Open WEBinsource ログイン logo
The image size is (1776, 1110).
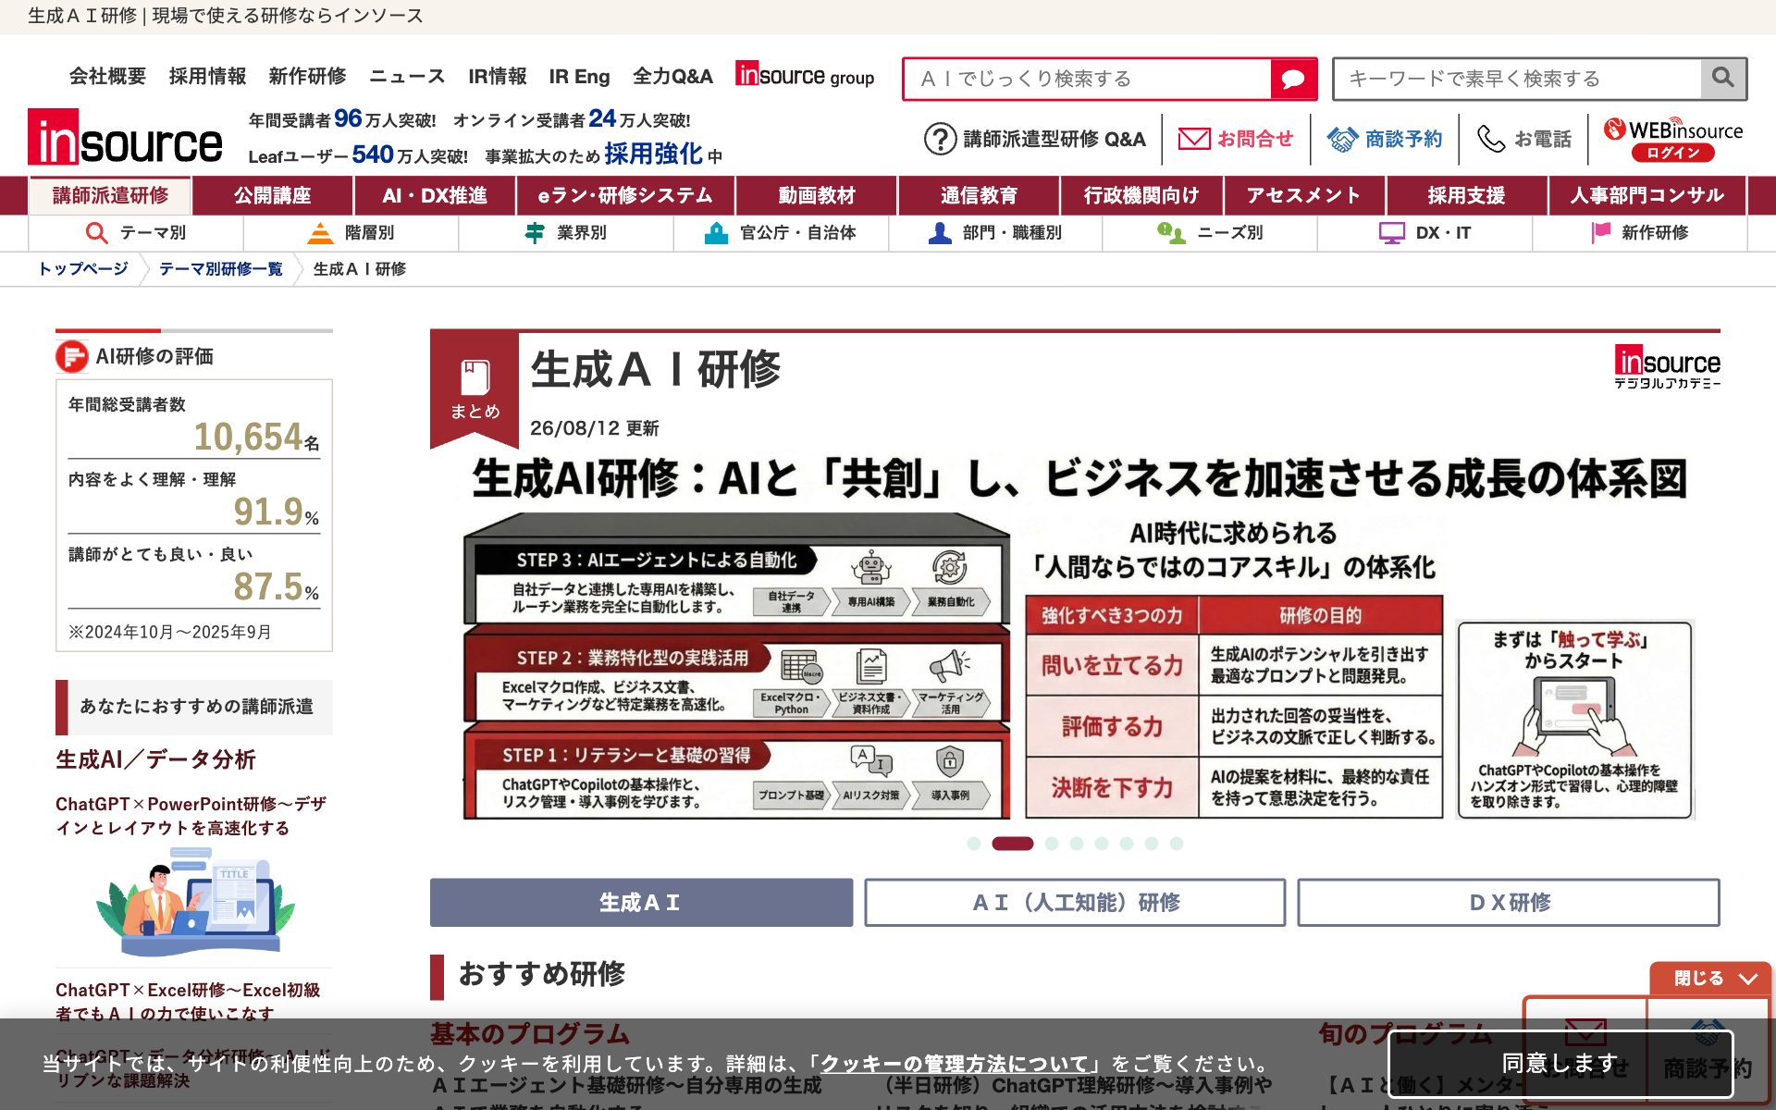pos(1672,140)
